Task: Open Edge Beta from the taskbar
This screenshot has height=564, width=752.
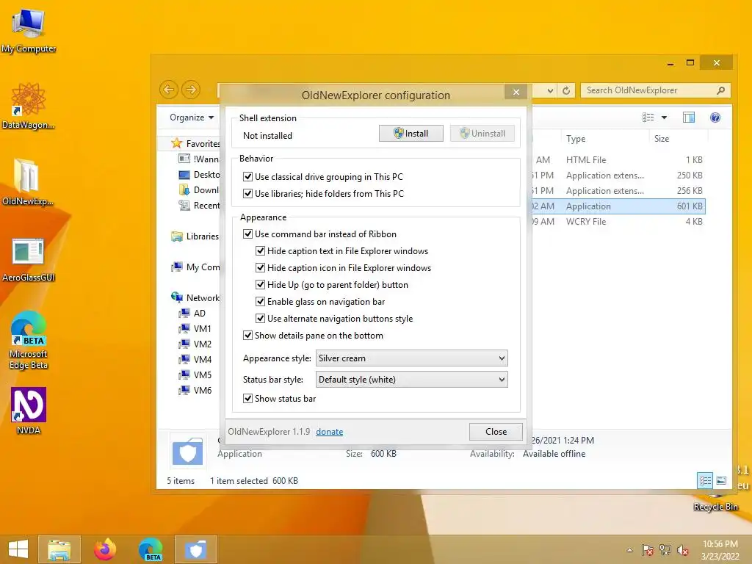Action: point(151,549)
